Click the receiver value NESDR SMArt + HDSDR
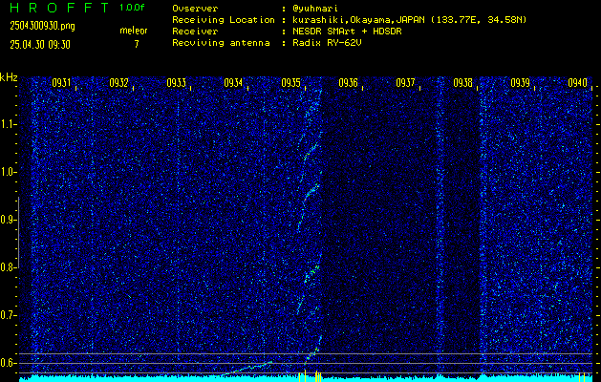The width and height of the screenshot is (601, 382). 347,32
